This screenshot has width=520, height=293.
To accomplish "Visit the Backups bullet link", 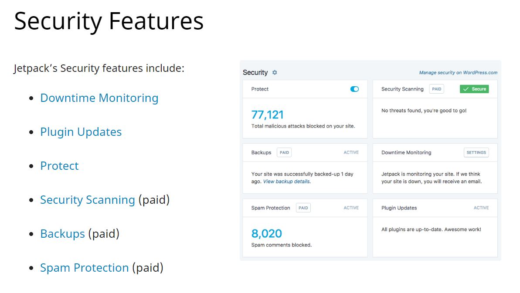I will click(x=62, y=234).
